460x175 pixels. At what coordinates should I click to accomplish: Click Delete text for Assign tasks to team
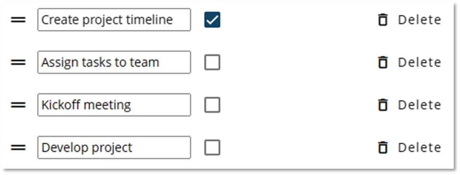pyautogui.click(x=420, y=62)
